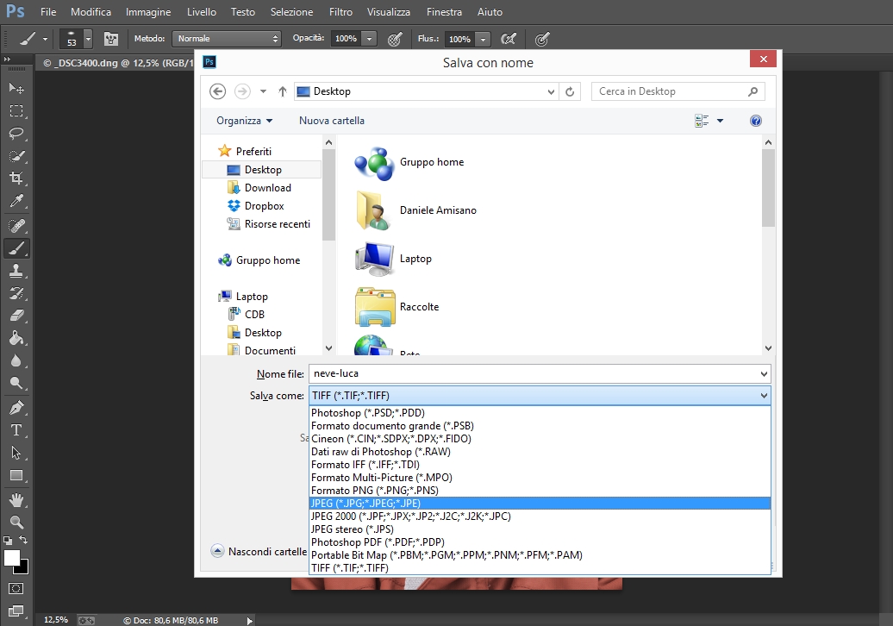Click Nuova cartella button
Screen dimensions: 893x626
coord(332,121)
